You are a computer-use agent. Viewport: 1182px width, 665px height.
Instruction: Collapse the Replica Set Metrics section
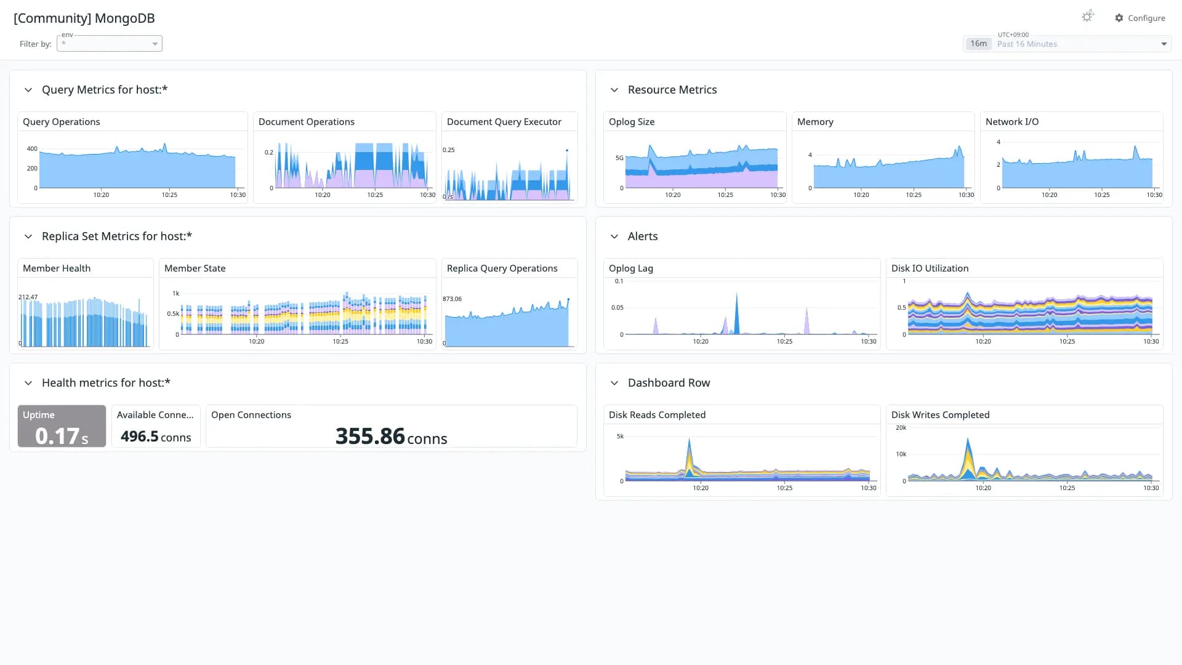pyautogui.click(x=28, y=236)
